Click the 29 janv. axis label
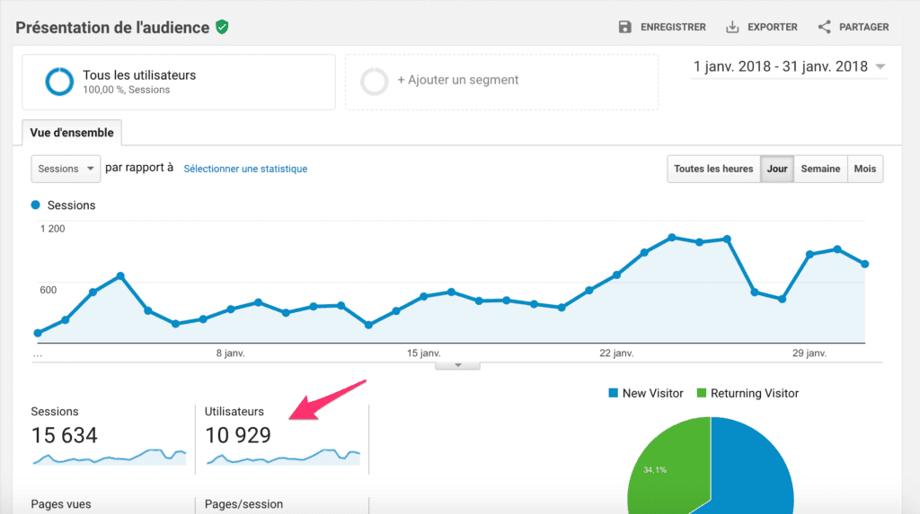 [x=809, y=353]
